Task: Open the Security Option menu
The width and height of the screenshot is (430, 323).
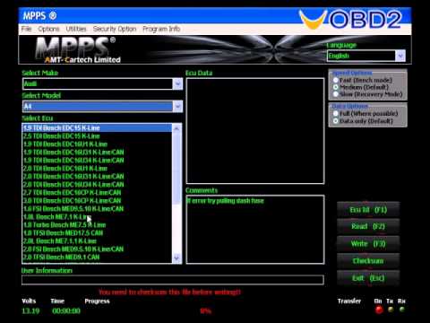Action: [x=115, y=29]
